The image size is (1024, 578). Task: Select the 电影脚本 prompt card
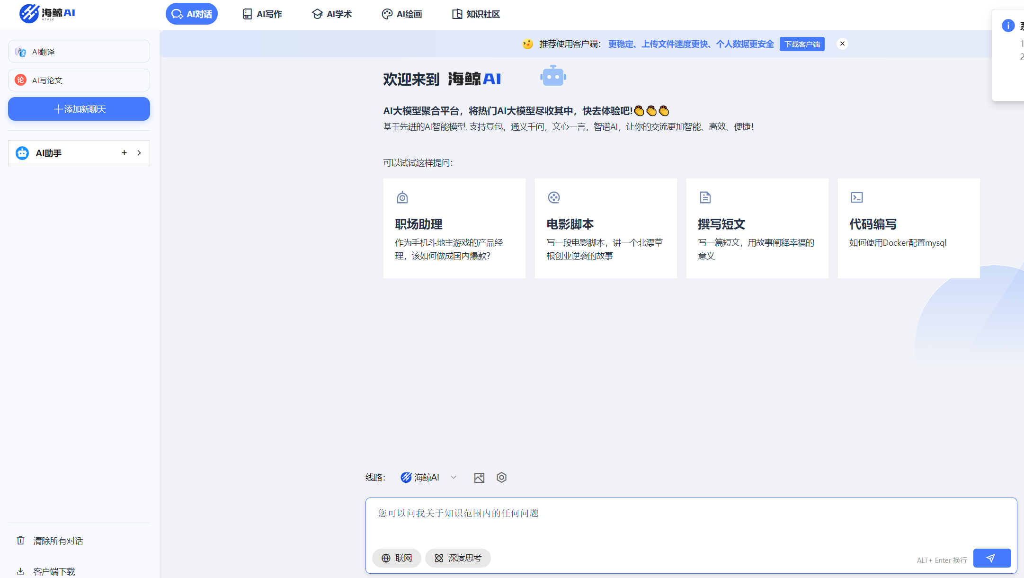606,228
